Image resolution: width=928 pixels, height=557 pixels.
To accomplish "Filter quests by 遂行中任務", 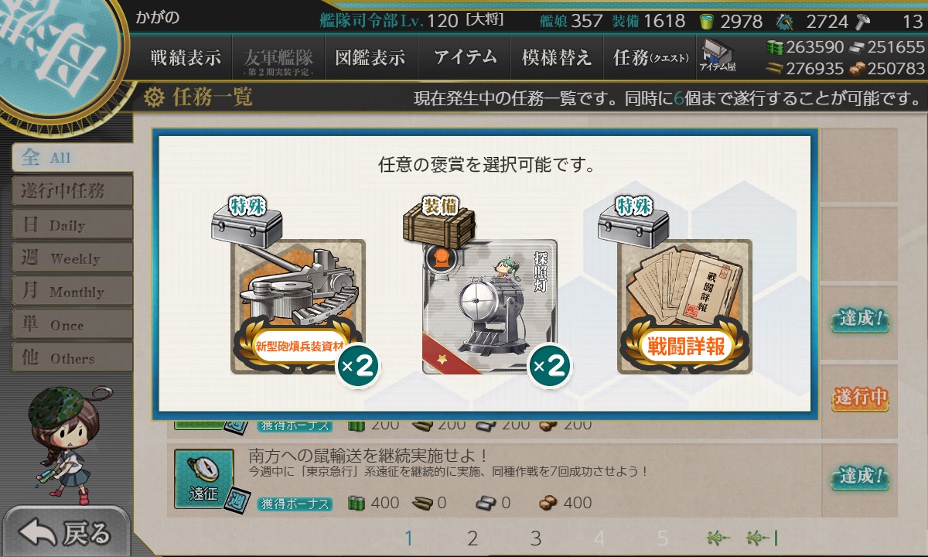I will click(x=72, y=191).
